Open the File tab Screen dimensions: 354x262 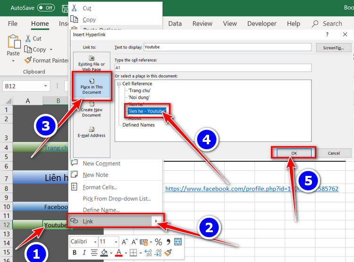(x=12, y=24)
